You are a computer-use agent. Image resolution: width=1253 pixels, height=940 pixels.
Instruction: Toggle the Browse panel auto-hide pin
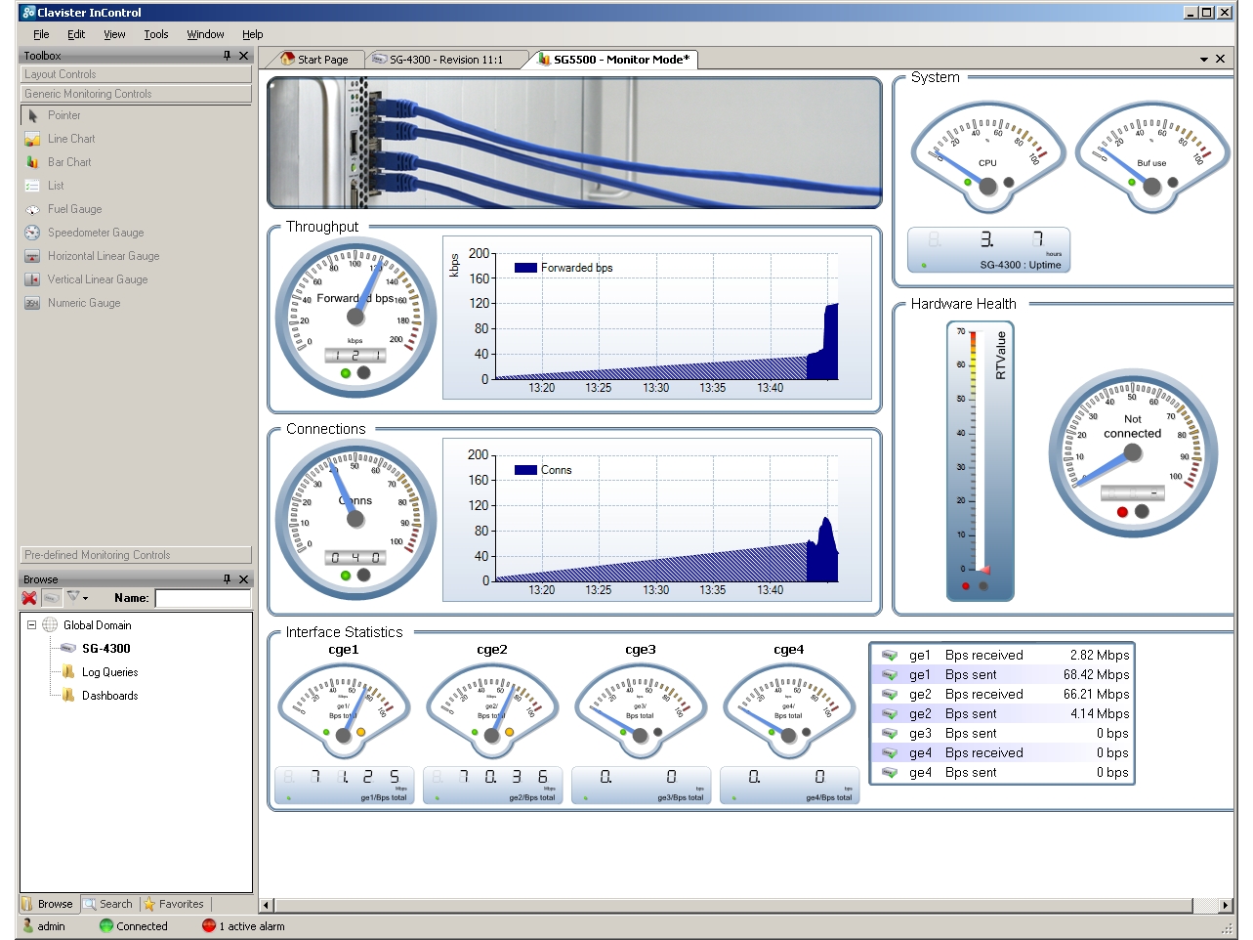[227, 579]
